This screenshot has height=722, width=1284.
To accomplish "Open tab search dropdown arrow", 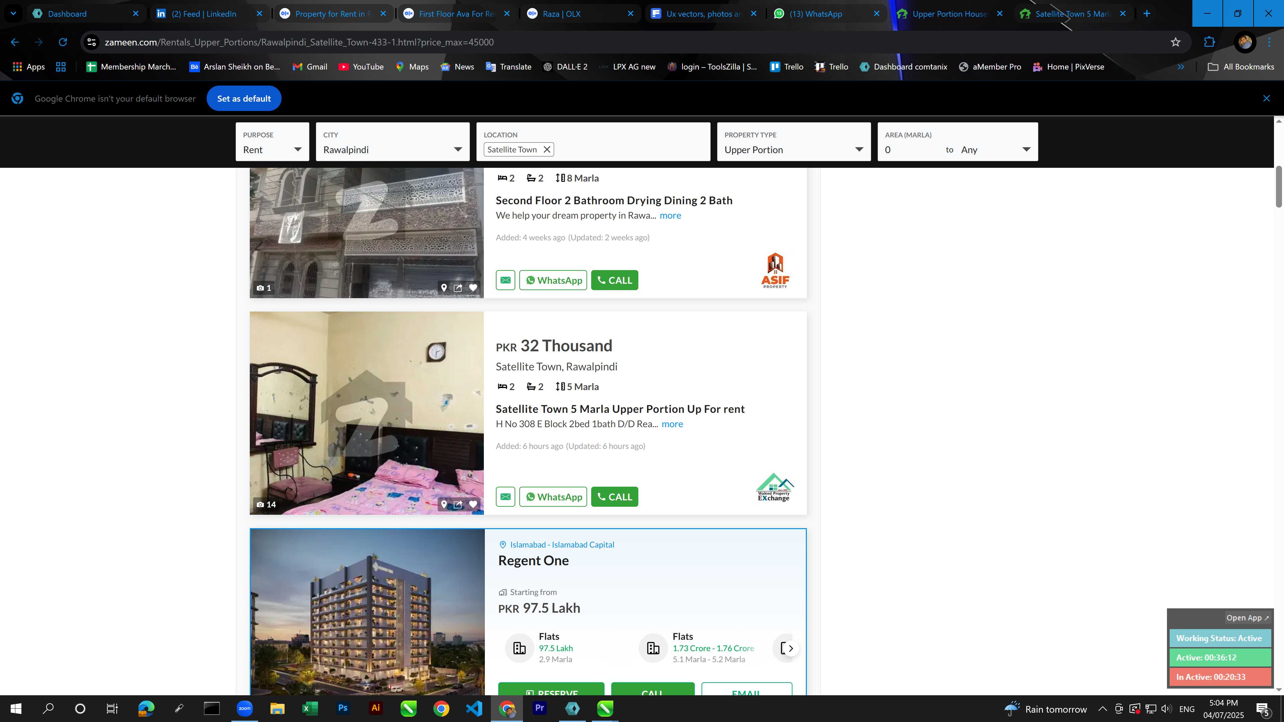I will [x=13, y=13].
